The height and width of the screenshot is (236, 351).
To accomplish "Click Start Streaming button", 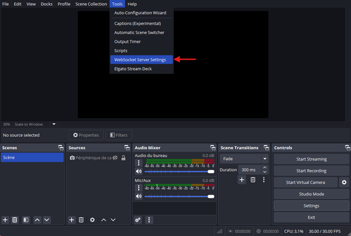I will coord(312,159).
